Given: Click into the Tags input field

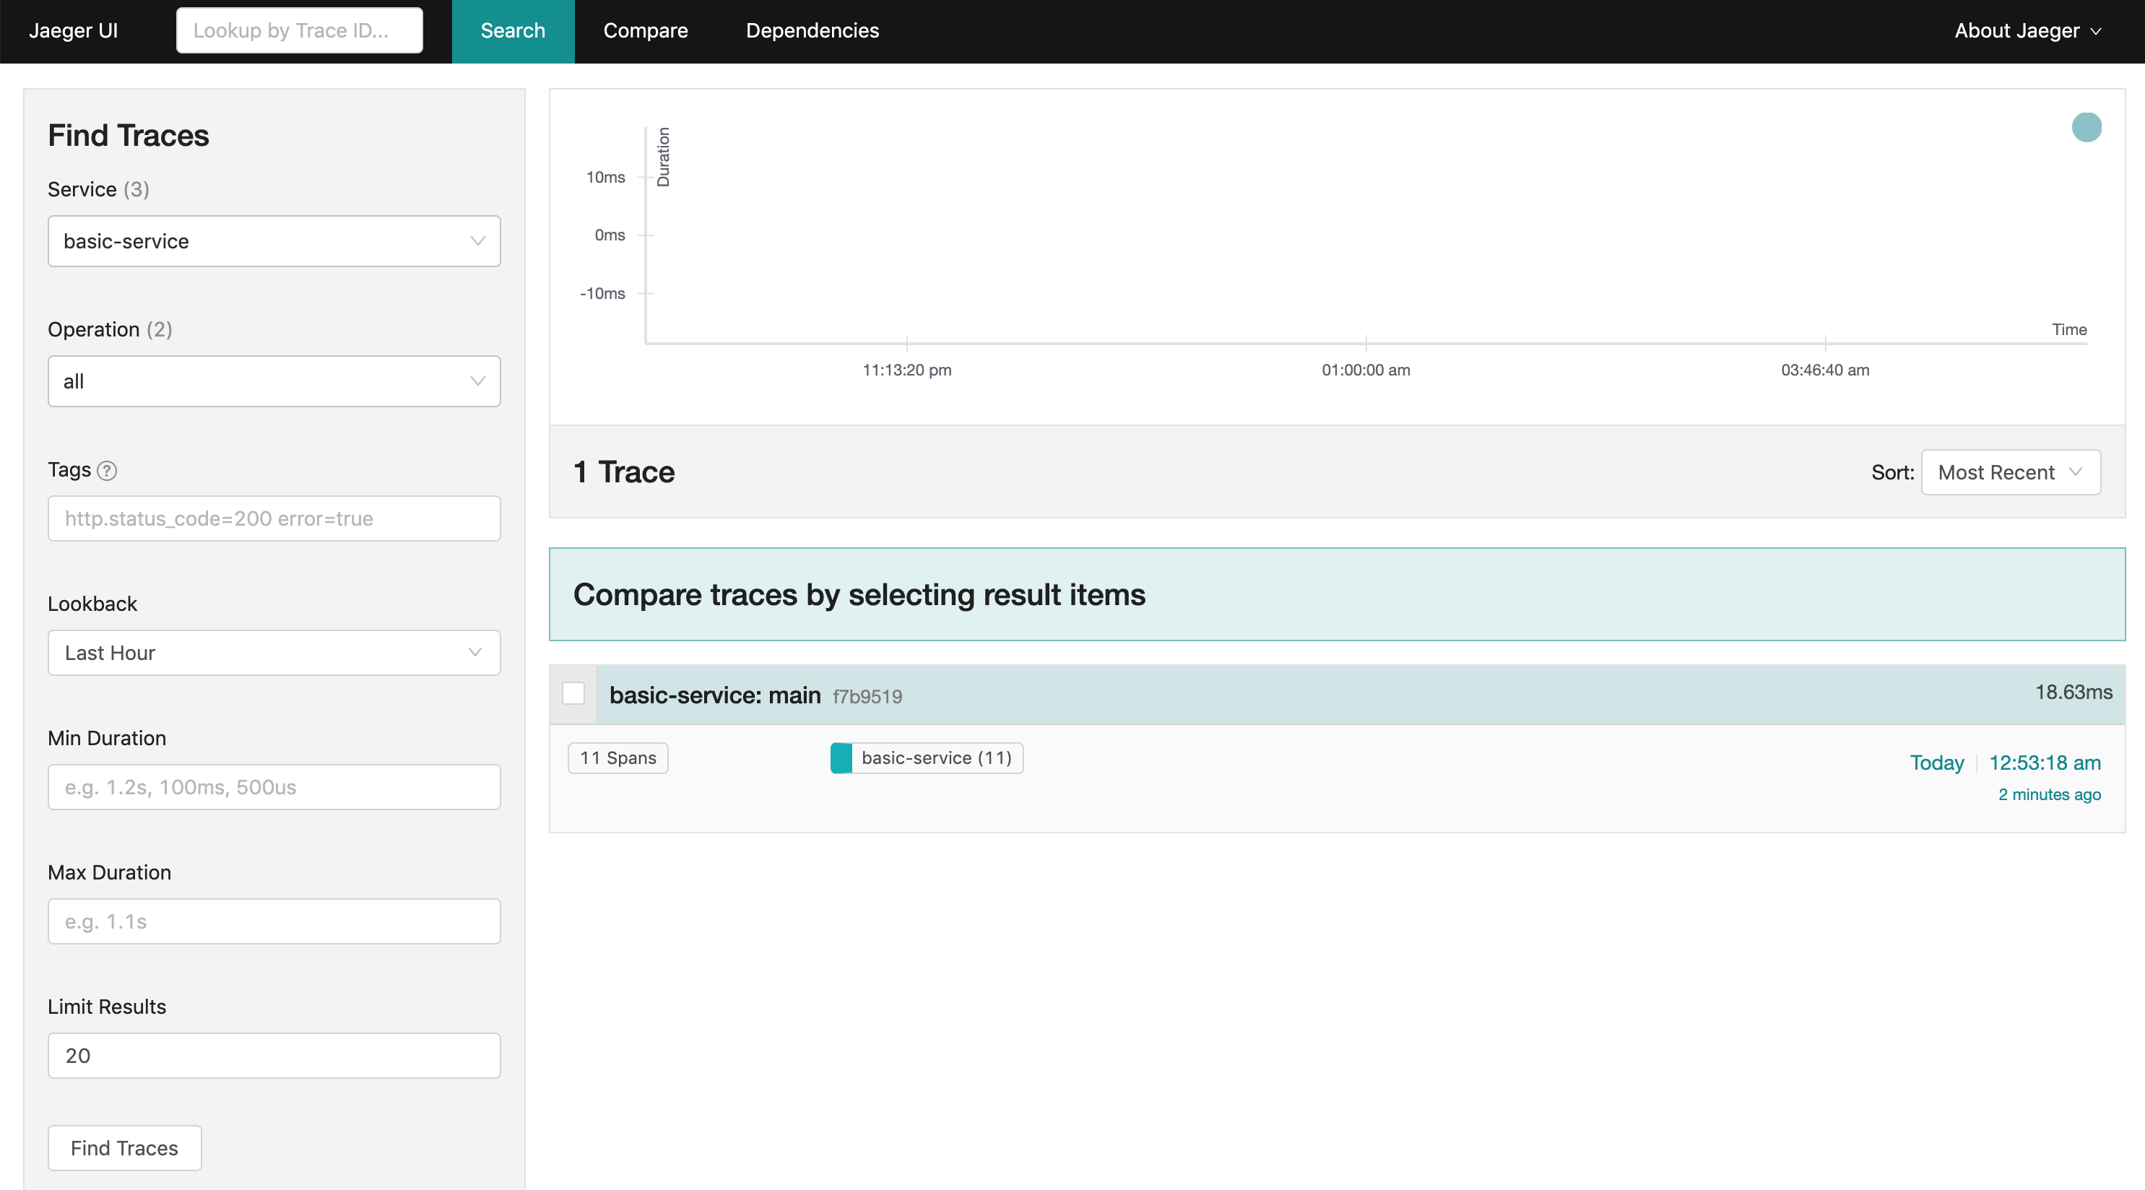Looking at the screenshot, I should pyautogui.click(x=274, y=518).
